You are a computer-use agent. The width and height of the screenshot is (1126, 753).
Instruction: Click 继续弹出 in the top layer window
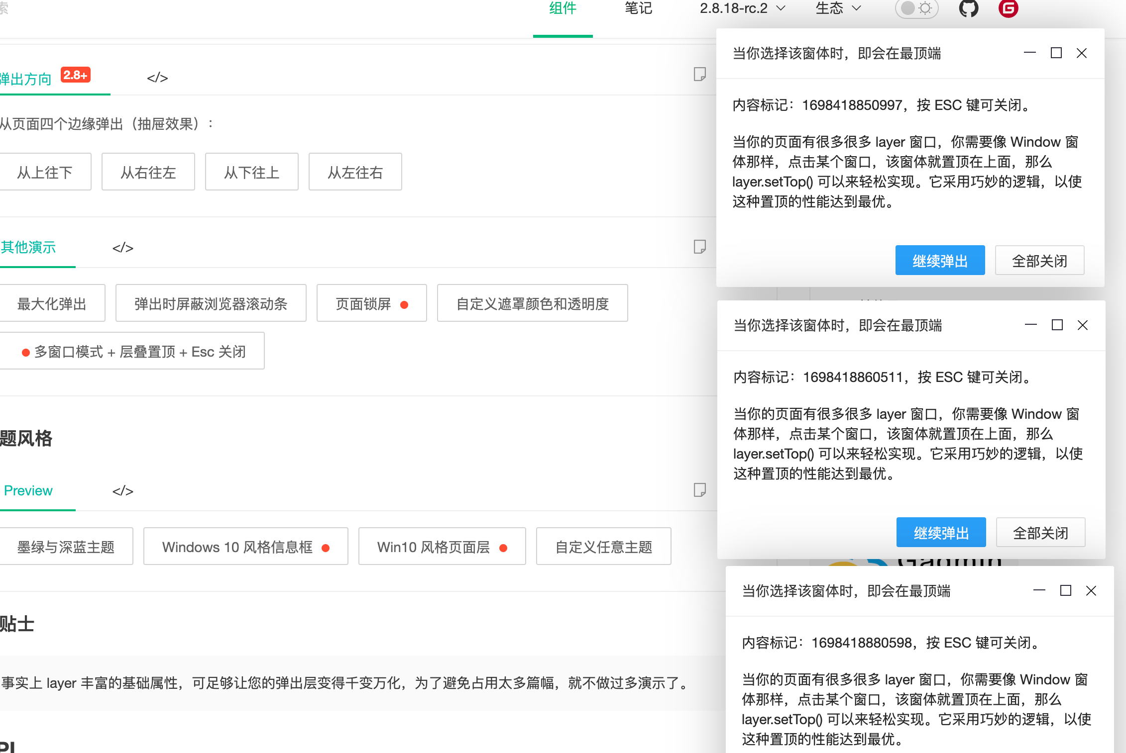pyautogui.click(x=940, y=261)
